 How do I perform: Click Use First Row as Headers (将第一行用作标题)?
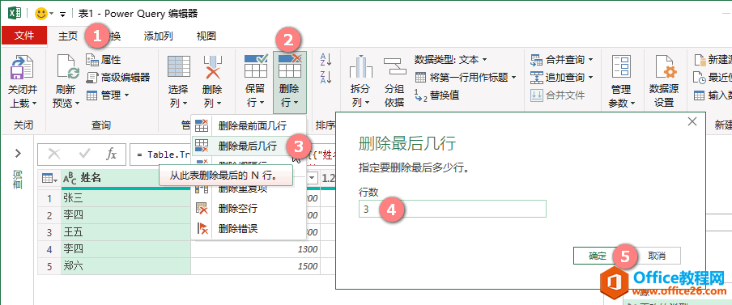tap(466, 77)
